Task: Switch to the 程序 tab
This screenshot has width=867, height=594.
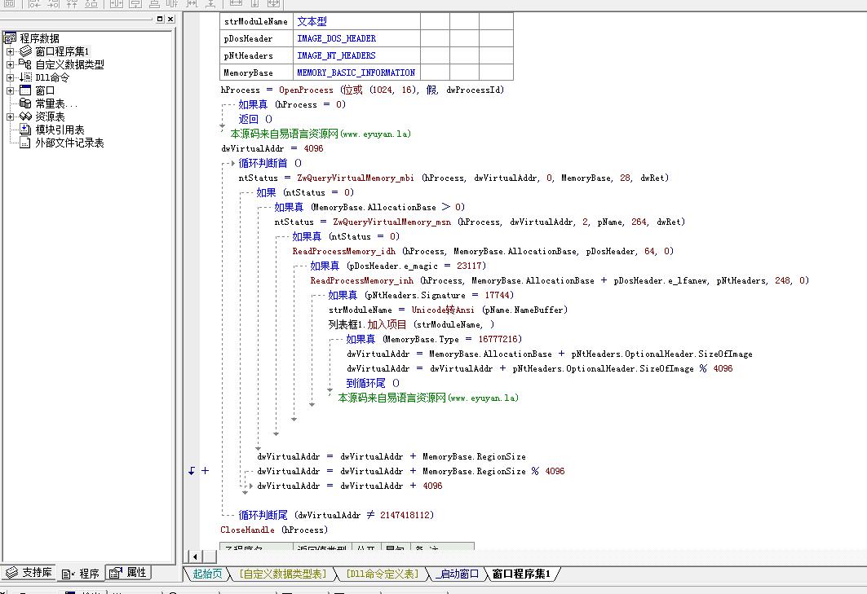Action: 81,574
